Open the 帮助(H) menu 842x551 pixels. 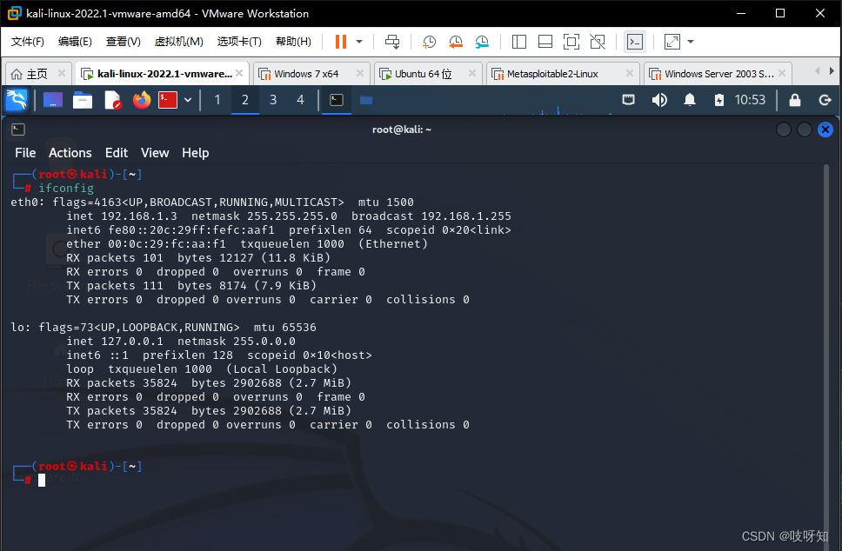[293, 42]
